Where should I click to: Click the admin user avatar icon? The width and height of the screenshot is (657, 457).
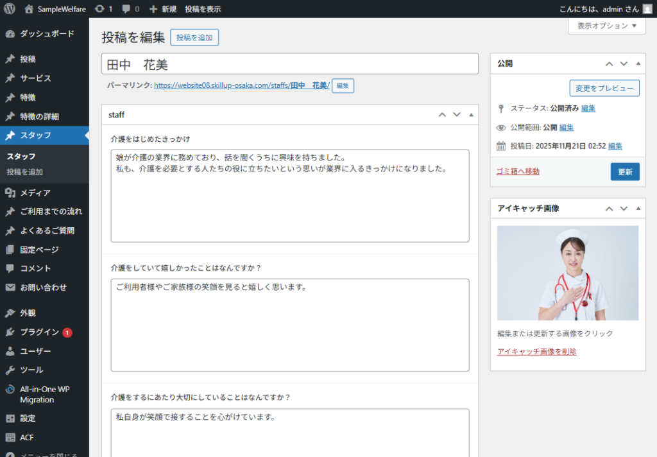(647, 9)
